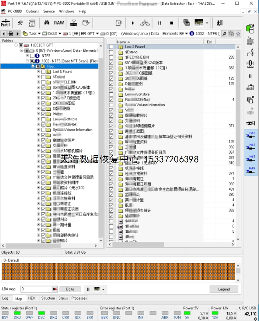Click the Port 1 icon
The image size is (259, 321).
pos(6,23)
